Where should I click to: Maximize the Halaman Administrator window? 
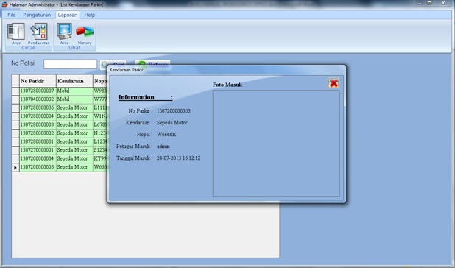(x=430, y=3)
